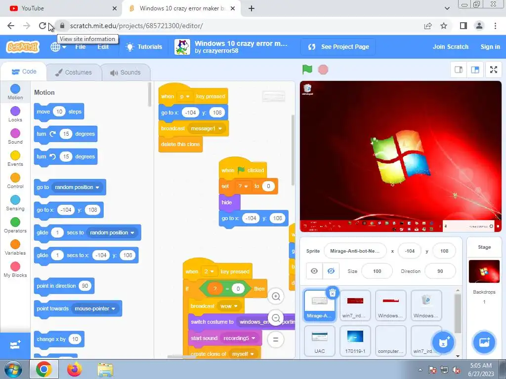Select the UAC sprite thumbnail
This screenshot has width=506, height=379.
[320, 341]
